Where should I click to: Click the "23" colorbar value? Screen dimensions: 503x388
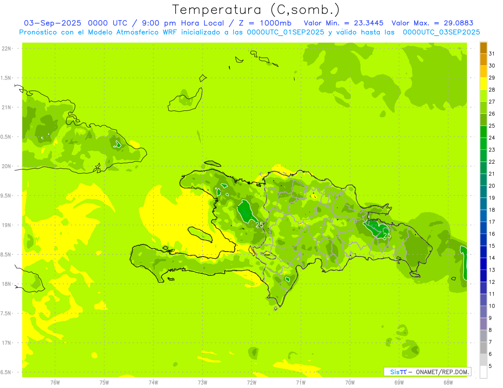coord(492,149)
